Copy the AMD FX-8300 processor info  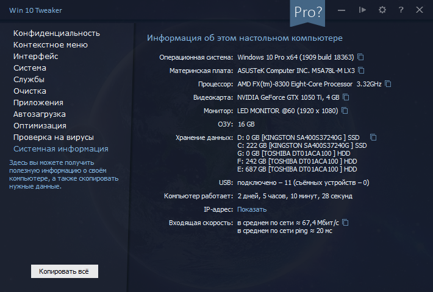point(388,84)
